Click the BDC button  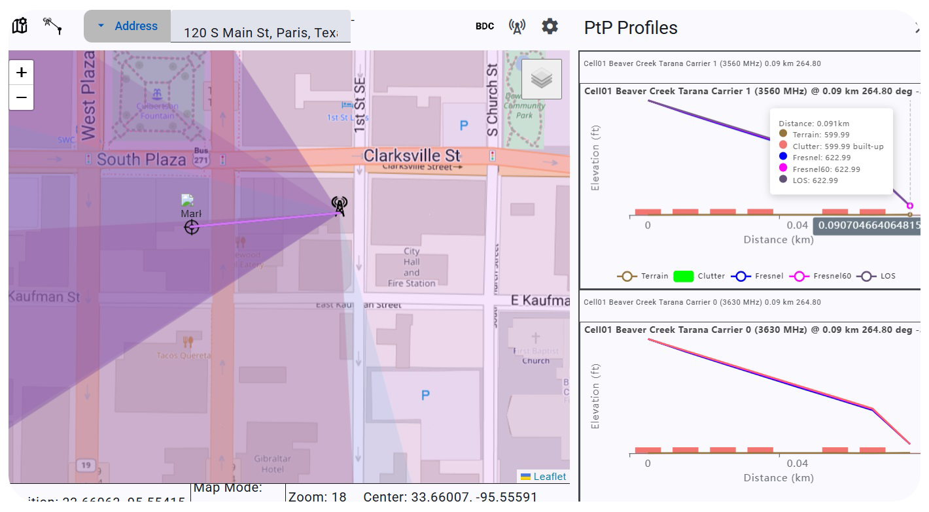click(485, 26)
